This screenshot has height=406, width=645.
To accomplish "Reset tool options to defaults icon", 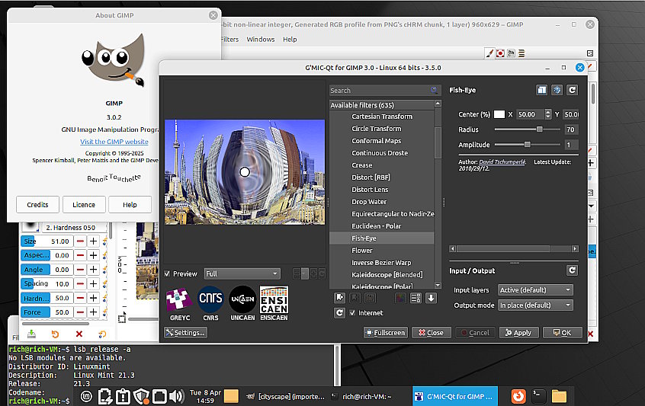I will [x=102, y=334].
